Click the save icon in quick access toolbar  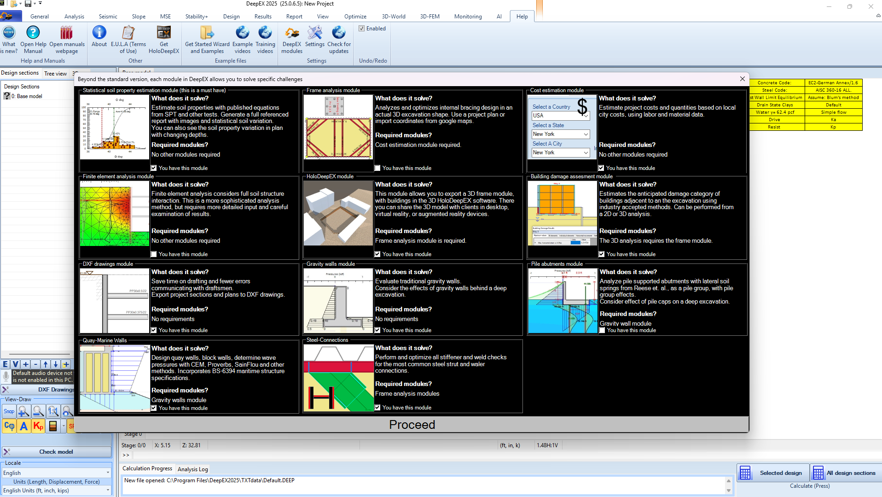[28, 4]
